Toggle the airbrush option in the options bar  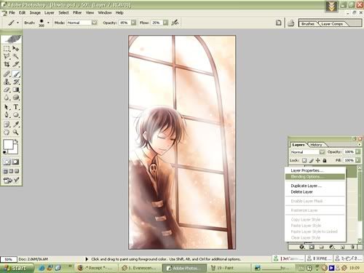click(175, 23)
